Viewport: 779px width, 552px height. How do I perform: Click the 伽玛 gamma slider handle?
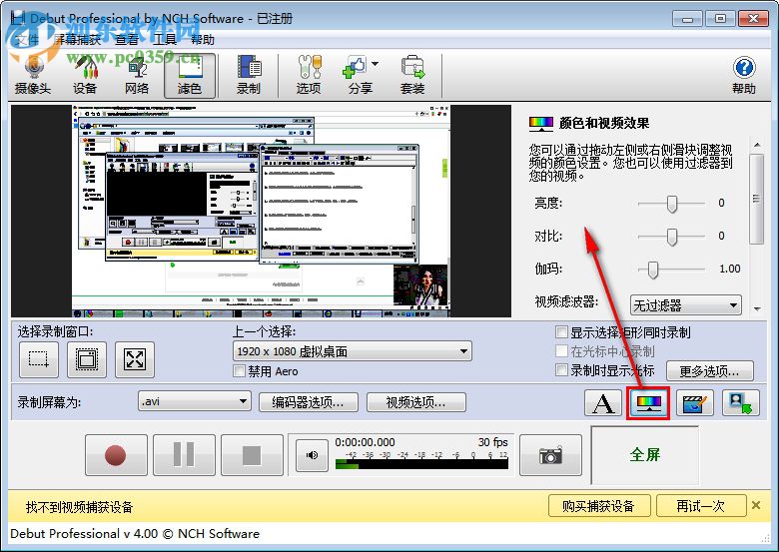coord(653,270)
